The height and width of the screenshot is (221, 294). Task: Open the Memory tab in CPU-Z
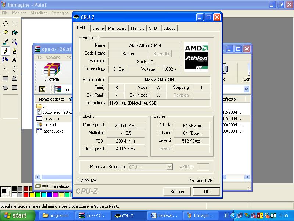[137, 28]
